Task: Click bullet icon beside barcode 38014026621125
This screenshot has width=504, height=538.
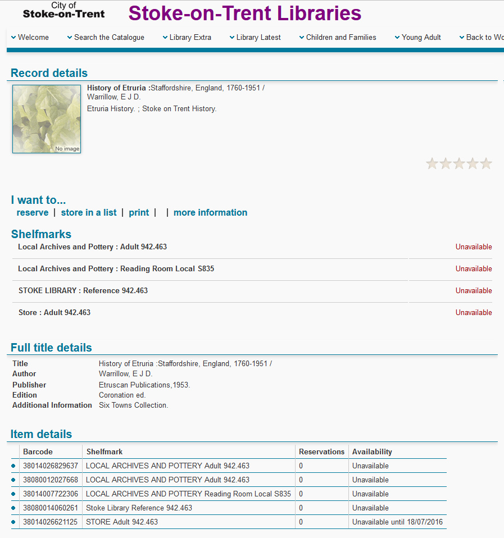Action: point(13,522)
